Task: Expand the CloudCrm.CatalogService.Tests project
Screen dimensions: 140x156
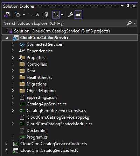Action: [6, 150]
